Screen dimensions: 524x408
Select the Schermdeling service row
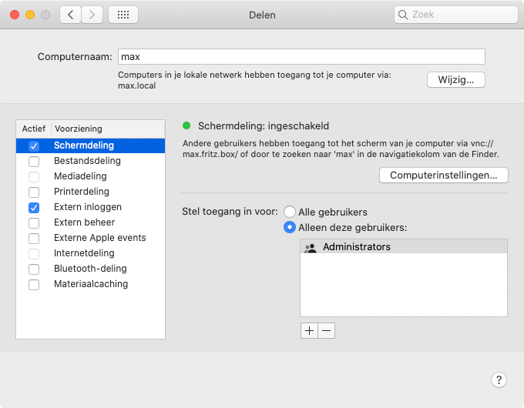coord(91,145)
